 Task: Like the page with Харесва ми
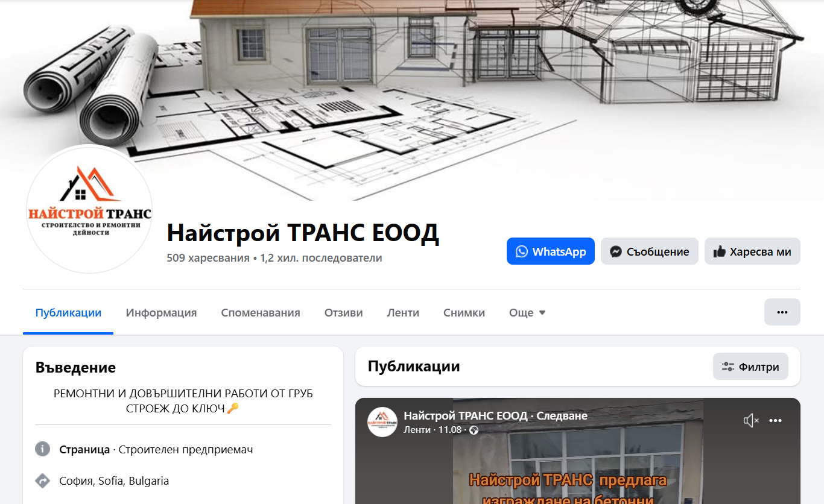pos(752,251)
